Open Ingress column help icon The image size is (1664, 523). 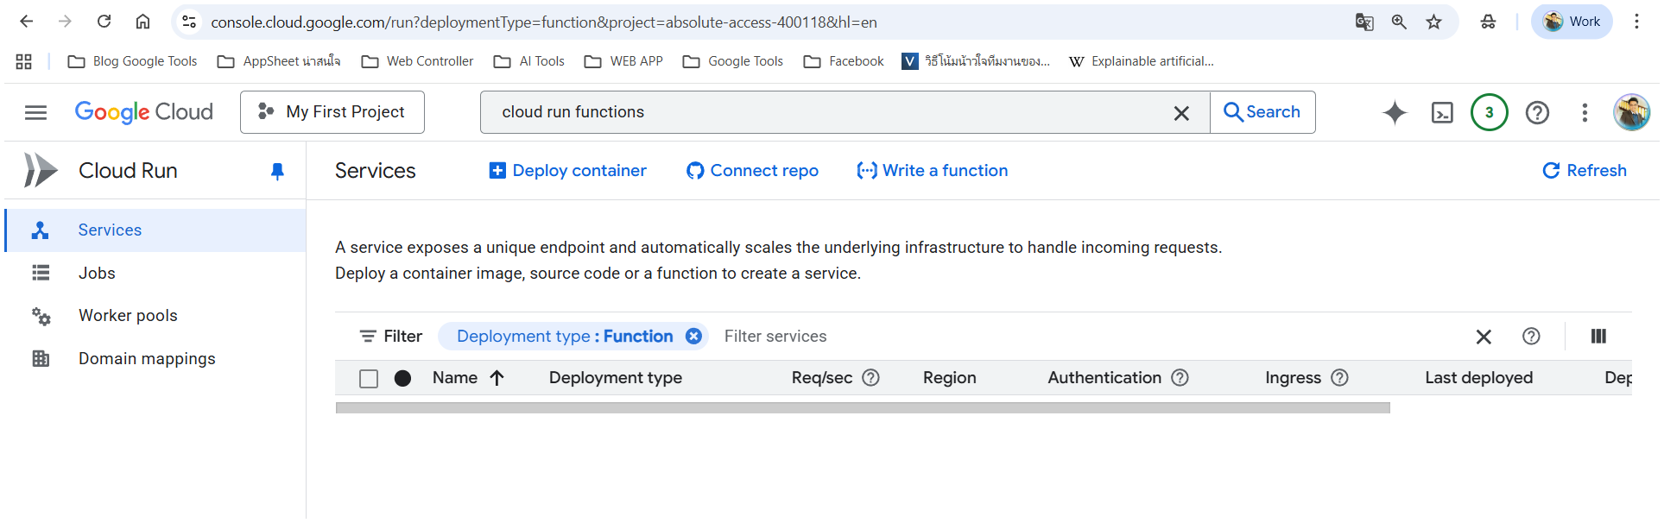1339,378
